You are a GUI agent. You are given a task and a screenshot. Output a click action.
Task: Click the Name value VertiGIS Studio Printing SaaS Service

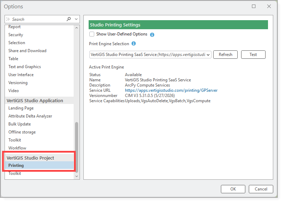click(158, 80)
